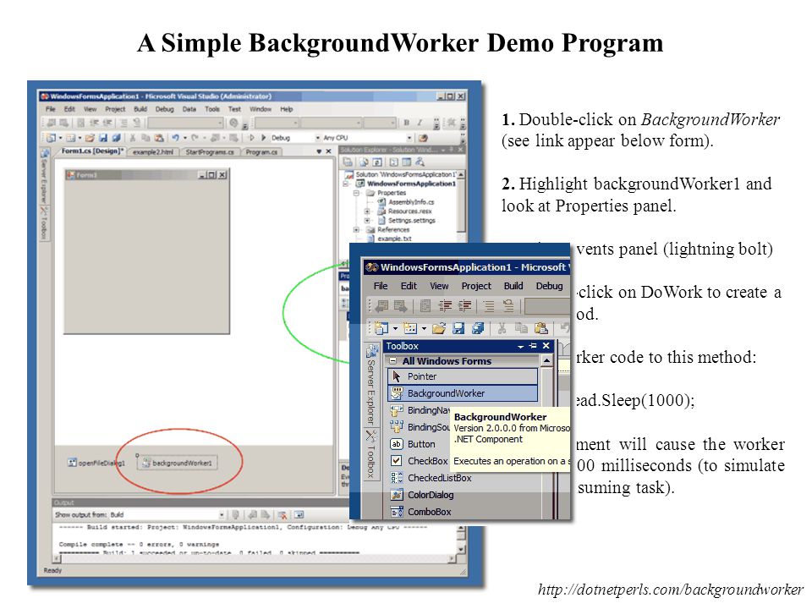Open the vertical Server Explorer tab in inset

pos(371,384)
